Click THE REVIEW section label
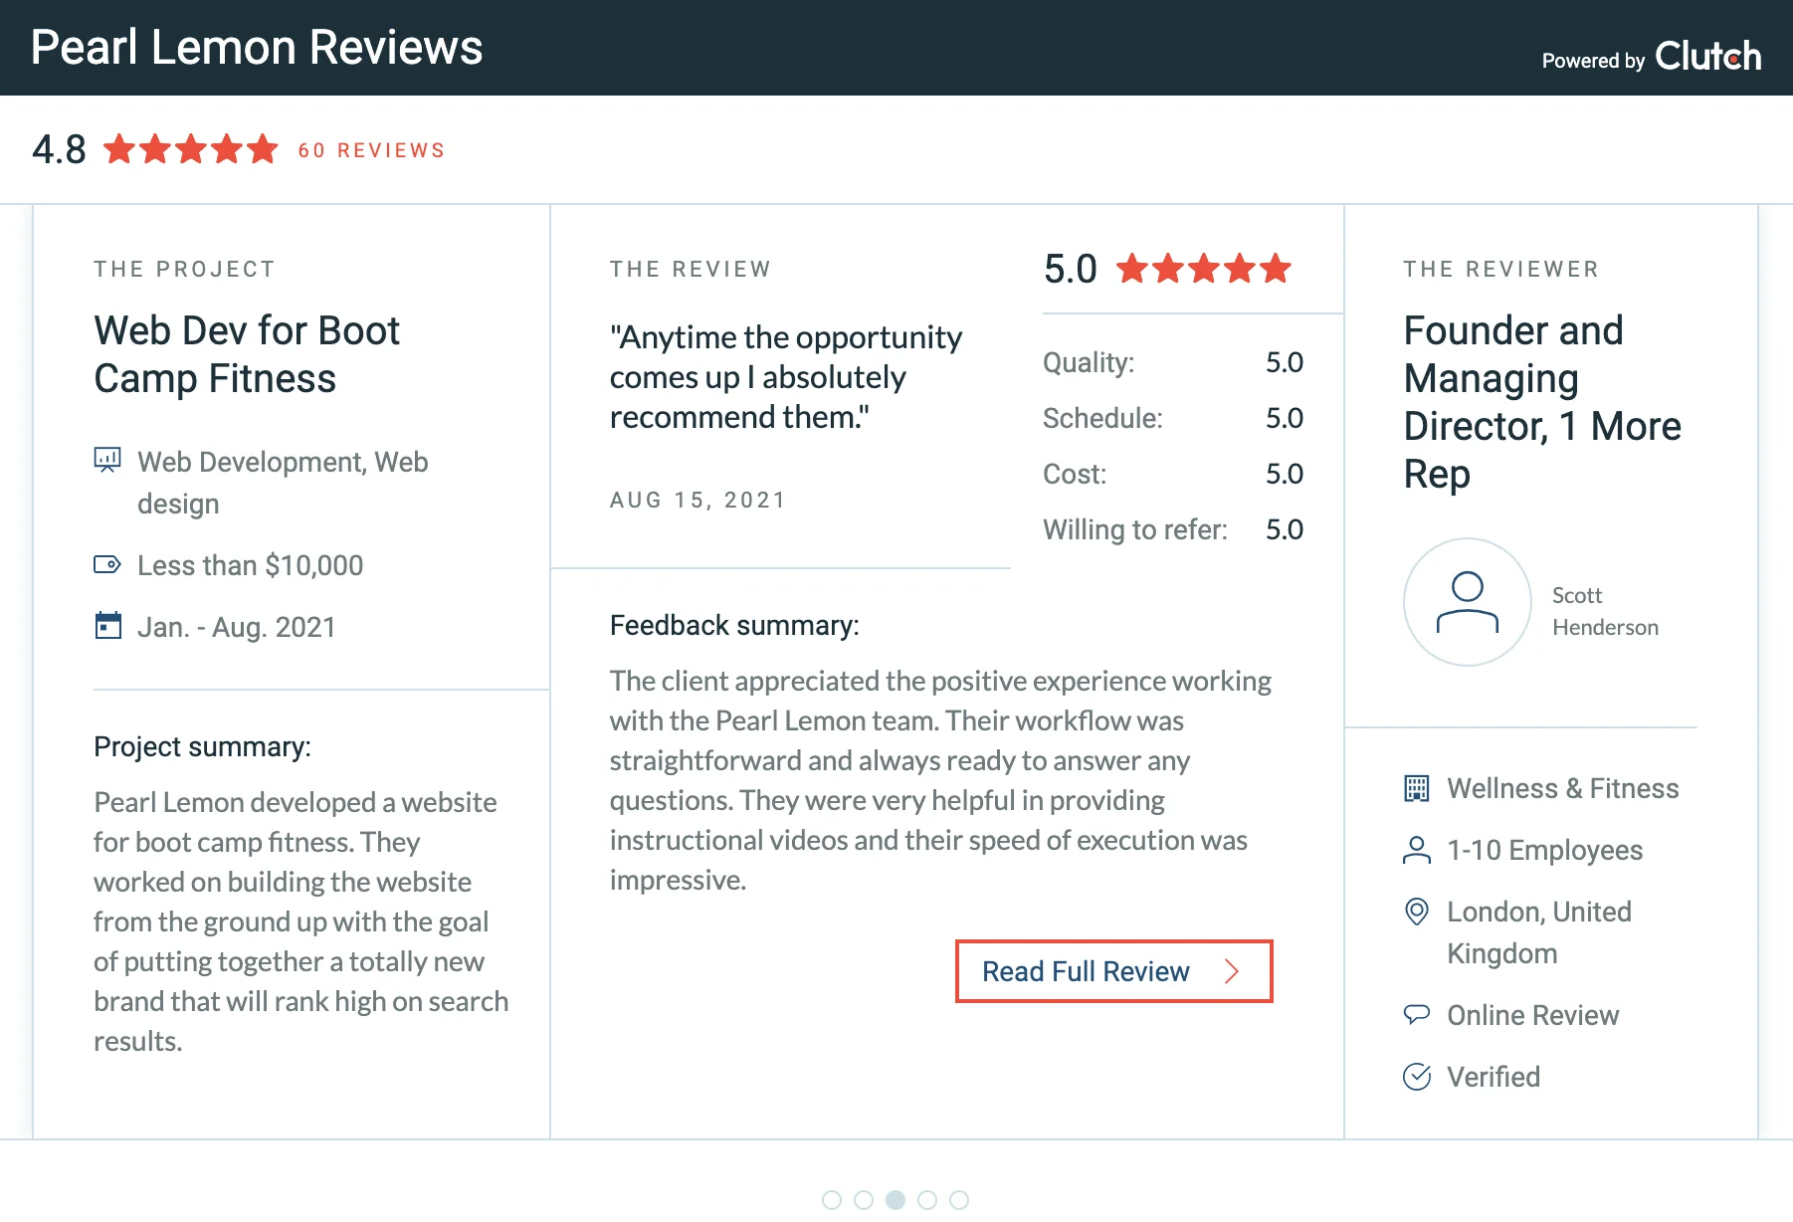The height and width of the screenshot is (1222, 1793). tap(691, 269)
